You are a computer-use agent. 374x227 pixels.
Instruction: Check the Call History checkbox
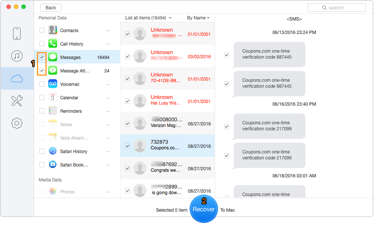click(x=42, y=44)
